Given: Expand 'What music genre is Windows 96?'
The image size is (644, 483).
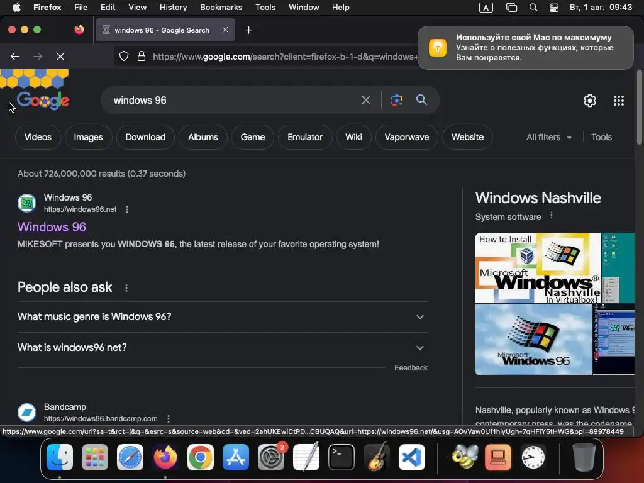Looking at the screenshot, I should [x=222, y=317].
